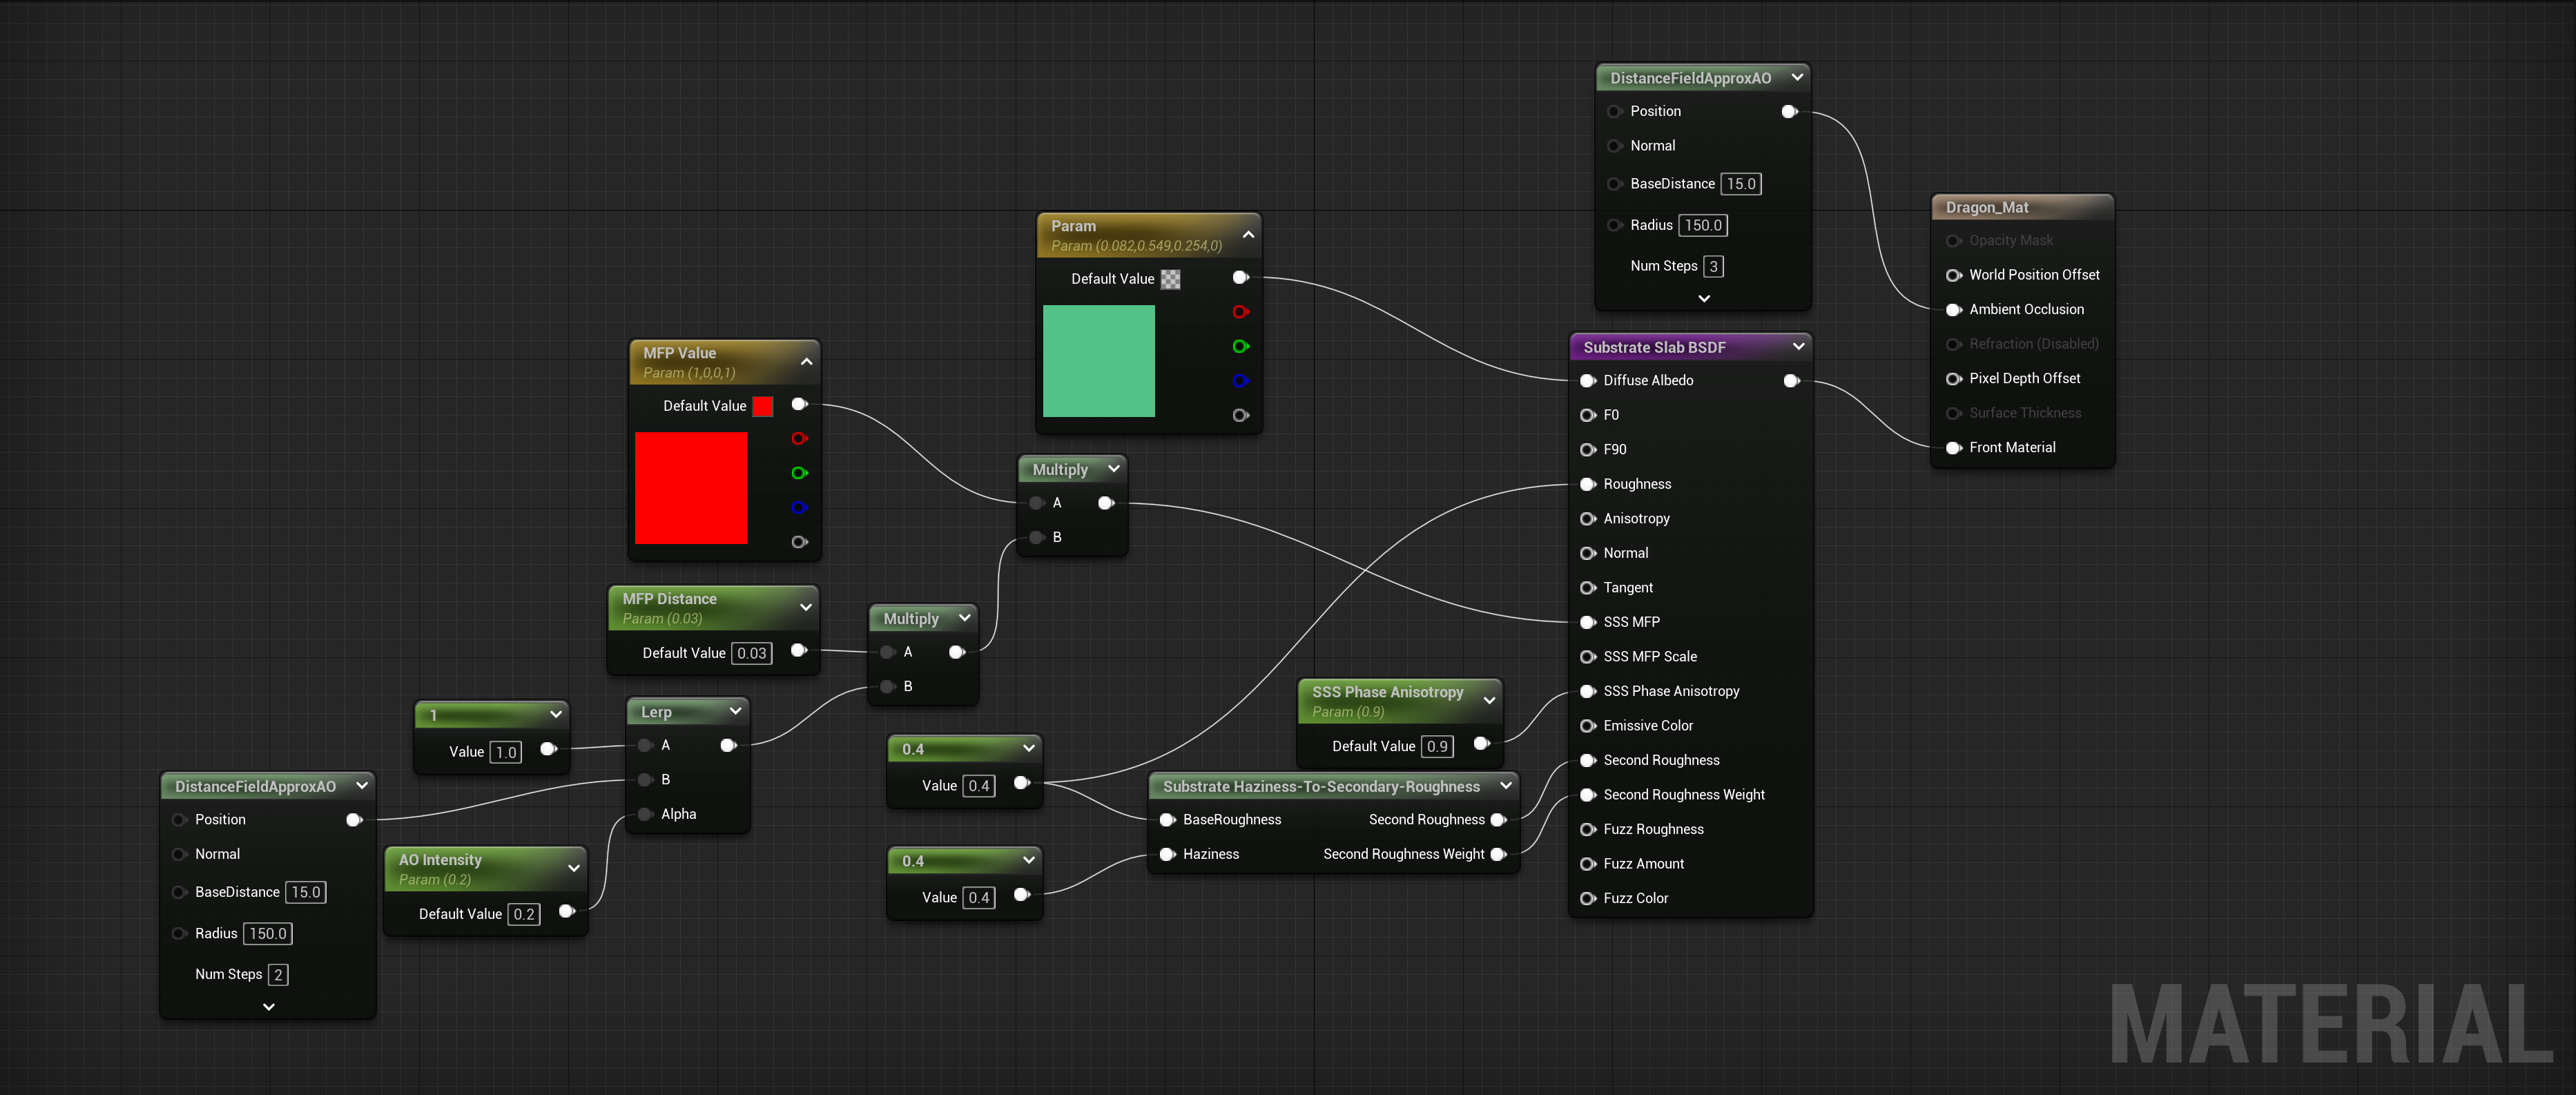Edit upper 0.4 constant Value field
Screen dimensions: 2576x1095
click(x=979, y=786)
